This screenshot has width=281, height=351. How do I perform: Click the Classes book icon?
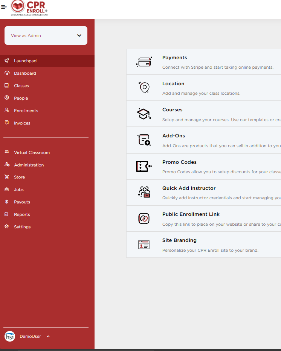(x=7, y=86)
